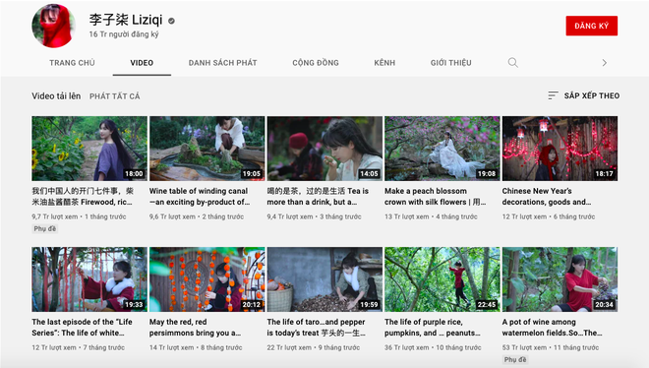Go to the CỘNG ĐỒNG tab

click(x=316, y=63)
